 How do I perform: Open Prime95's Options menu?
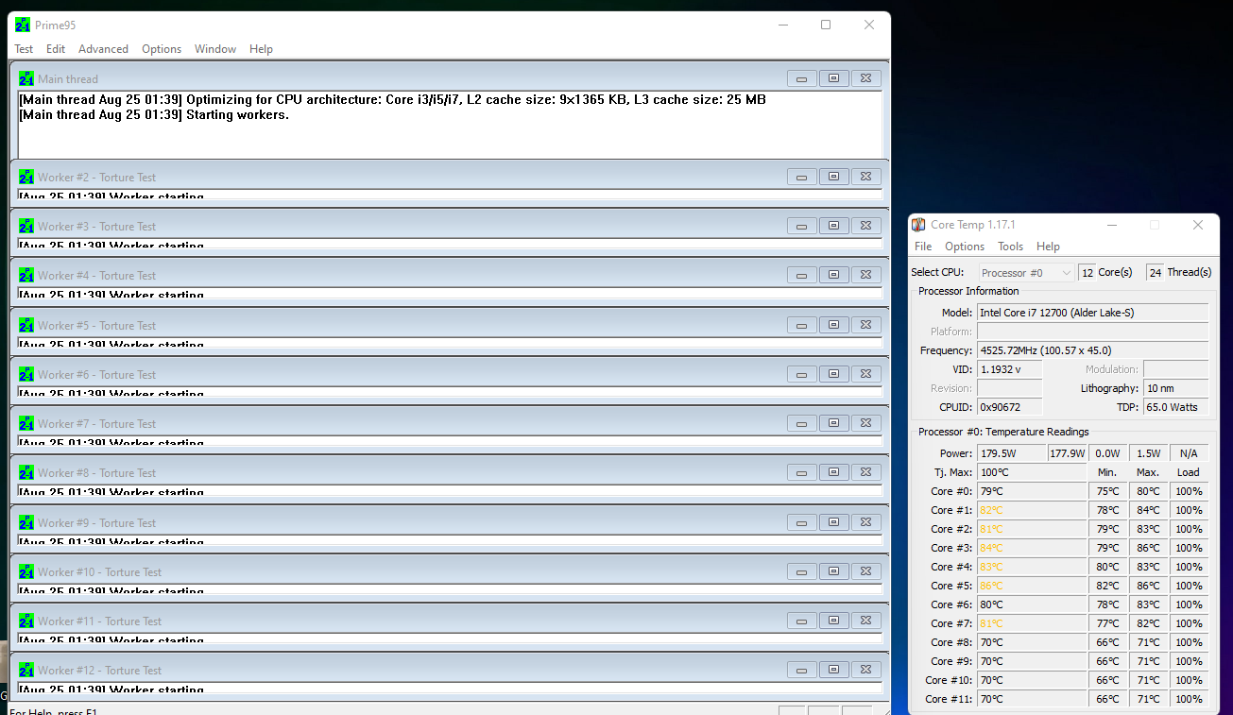(x=162, y=49)
